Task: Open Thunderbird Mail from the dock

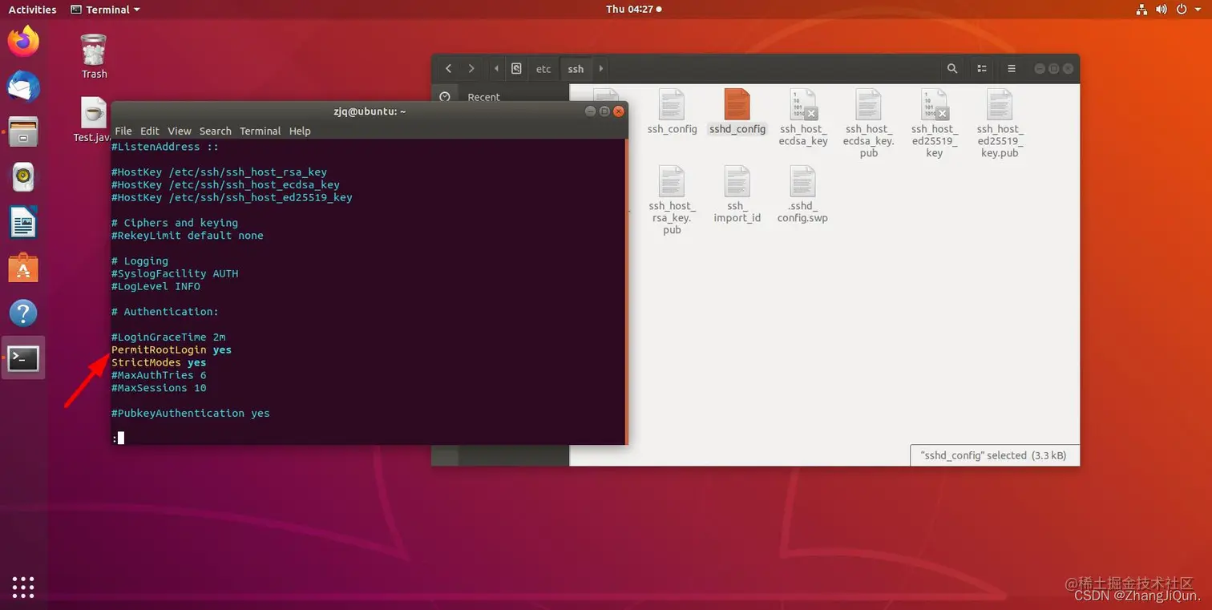Action: [23, 86]
